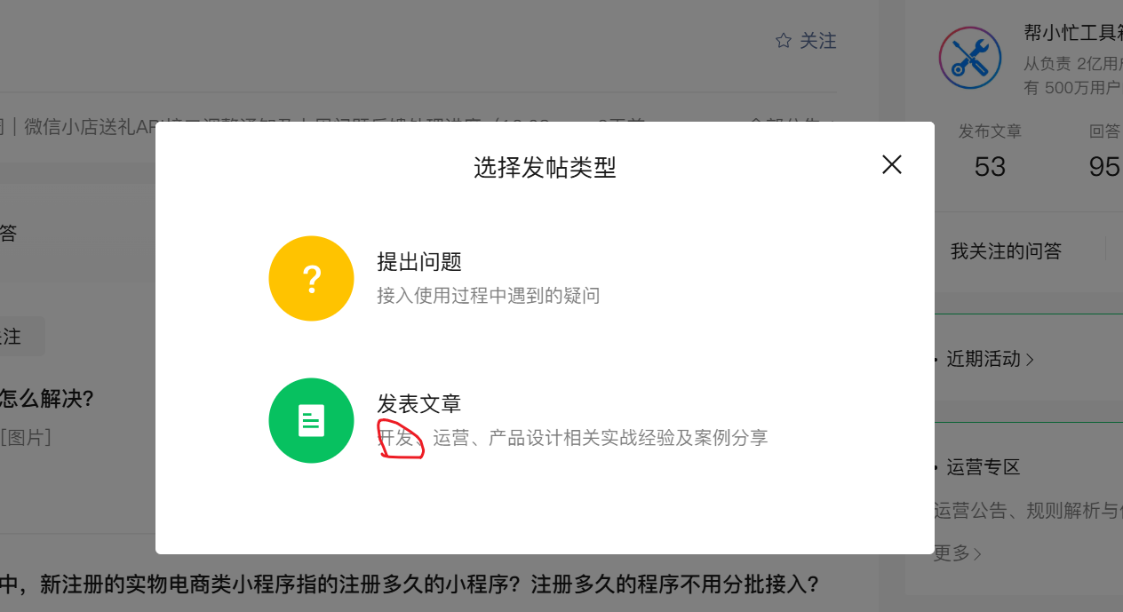Open question about 新注册的实物电商类小程序

click(x=409, y=585)
